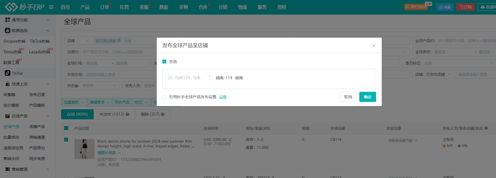Click 取消 to cancel the dialog
496x178 pixels.
coord(348,97)
